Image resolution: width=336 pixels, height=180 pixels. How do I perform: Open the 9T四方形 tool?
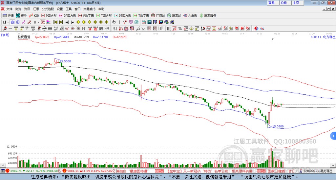point(123,16)
